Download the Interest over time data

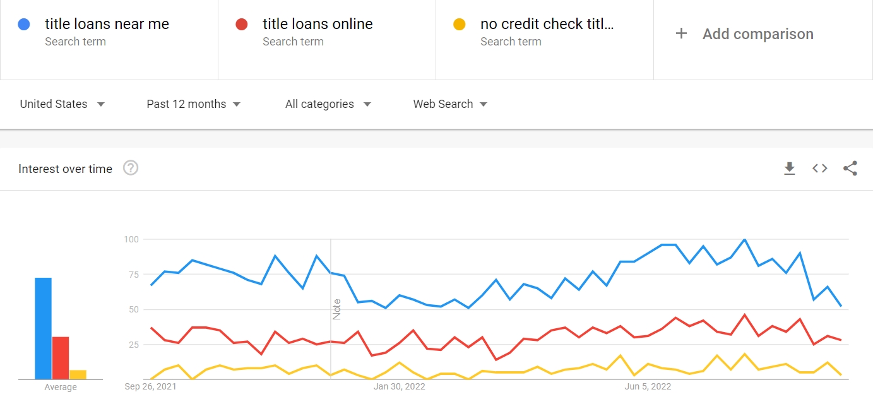pyautogui.click(x=789, y=169)
